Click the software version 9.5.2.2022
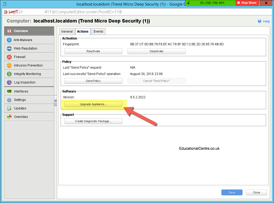 138,97
